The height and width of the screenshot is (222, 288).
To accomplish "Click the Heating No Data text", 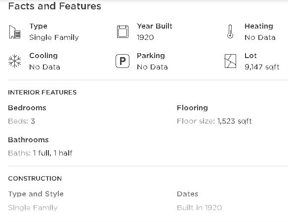I will click(260, 37).
